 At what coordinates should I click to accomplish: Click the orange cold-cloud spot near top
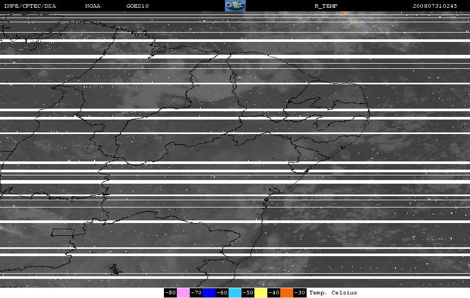point(343,13)
